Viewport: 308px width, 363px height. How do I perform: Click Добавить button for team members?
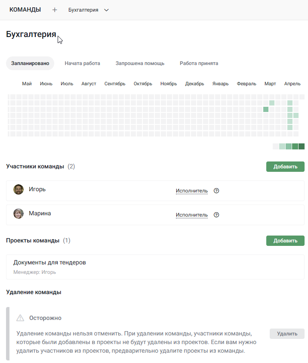[285, 167]
